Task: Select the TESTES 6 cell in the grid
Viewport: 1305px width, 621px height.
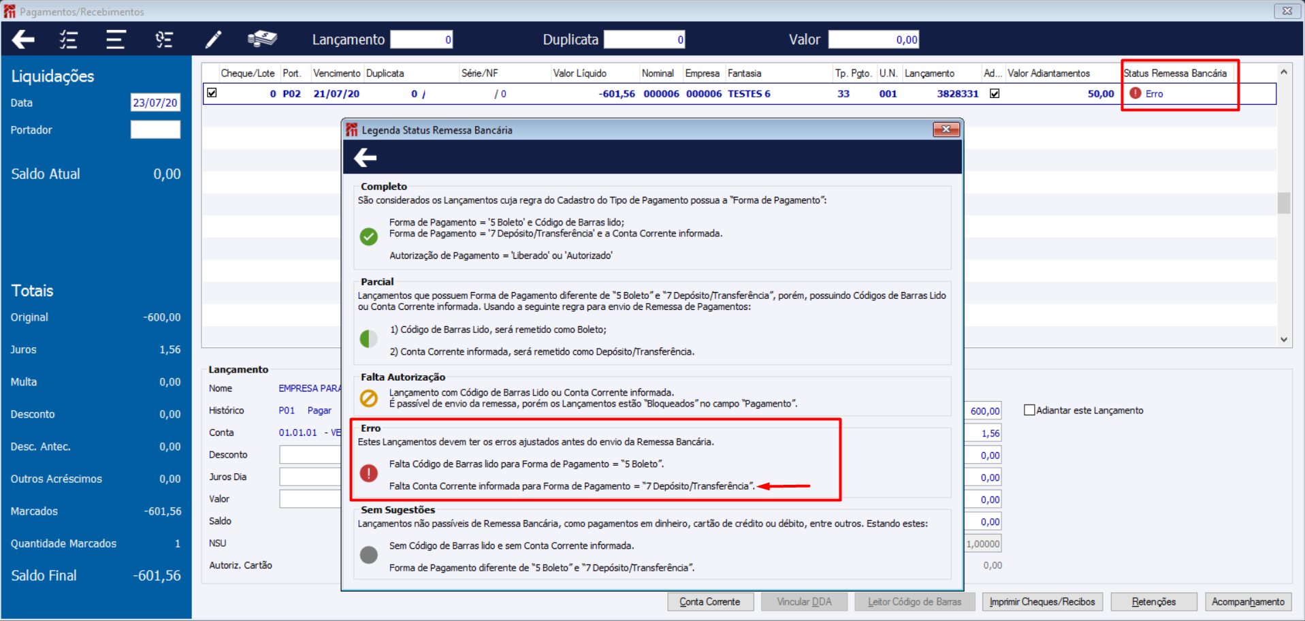Action: click(x=749, y=93)
